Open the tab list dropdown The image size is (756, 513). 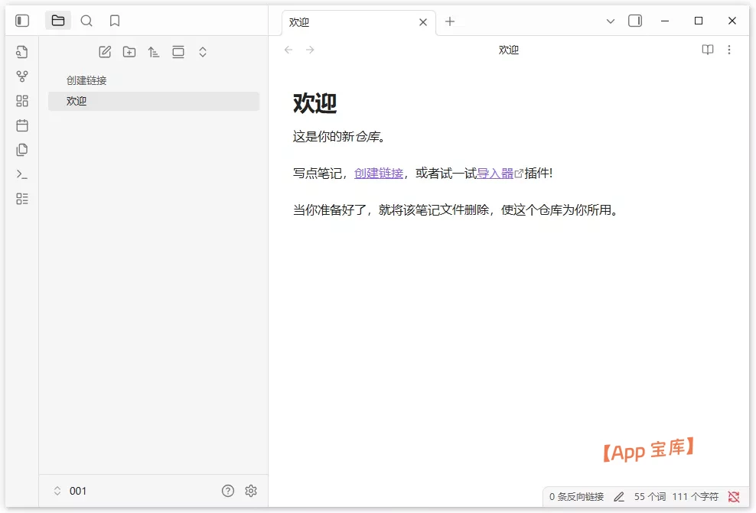click(x=610, y=21)
